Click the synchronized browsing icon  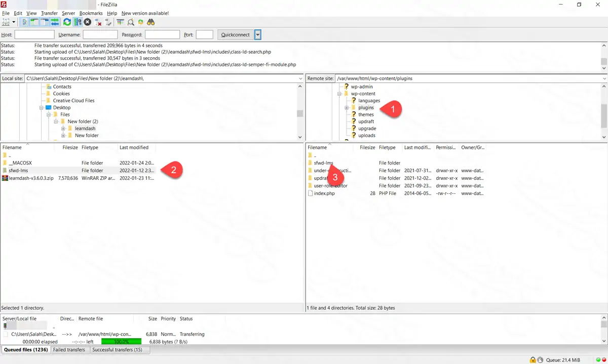point(141,22)
